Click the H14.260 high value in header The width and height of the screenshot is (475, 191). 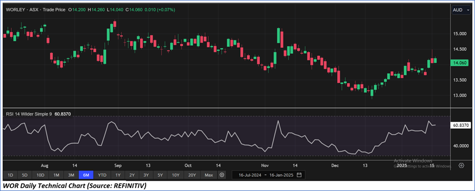tap(96, 10)
